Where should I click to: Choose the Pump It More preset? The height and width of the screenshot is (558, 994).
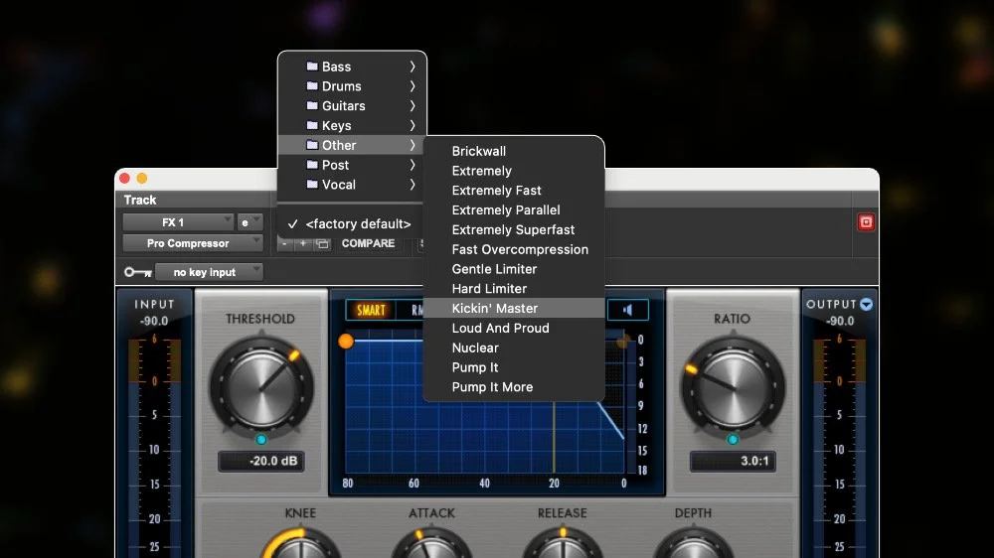(514, 387)
